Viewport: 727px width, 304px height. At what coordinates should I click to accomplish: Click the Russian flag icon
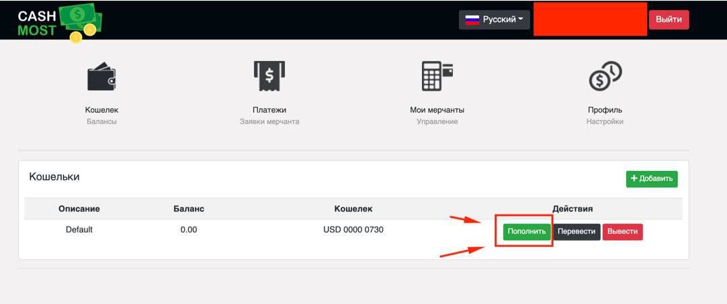(x=472, y=20)
